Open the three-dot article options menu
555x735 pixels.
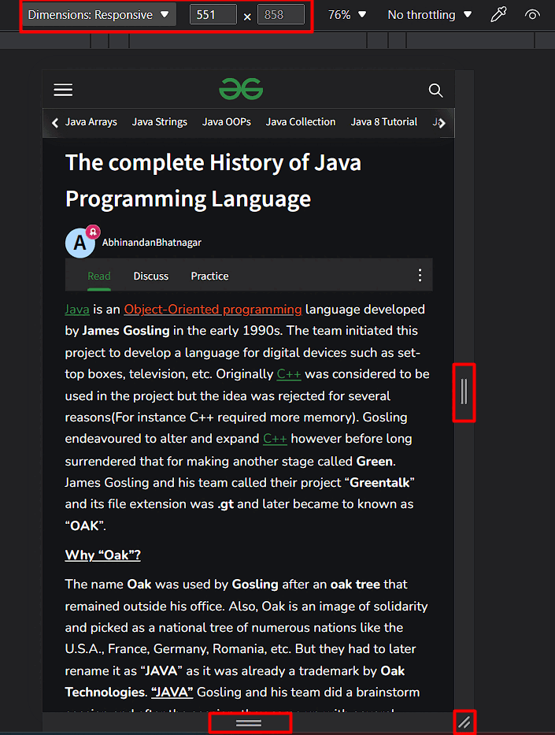click(420, 276)
